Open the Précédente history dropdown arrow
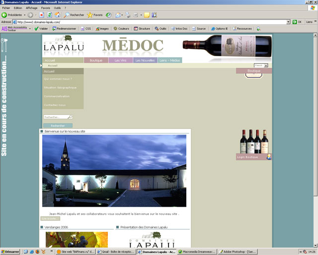 (25, 15)
